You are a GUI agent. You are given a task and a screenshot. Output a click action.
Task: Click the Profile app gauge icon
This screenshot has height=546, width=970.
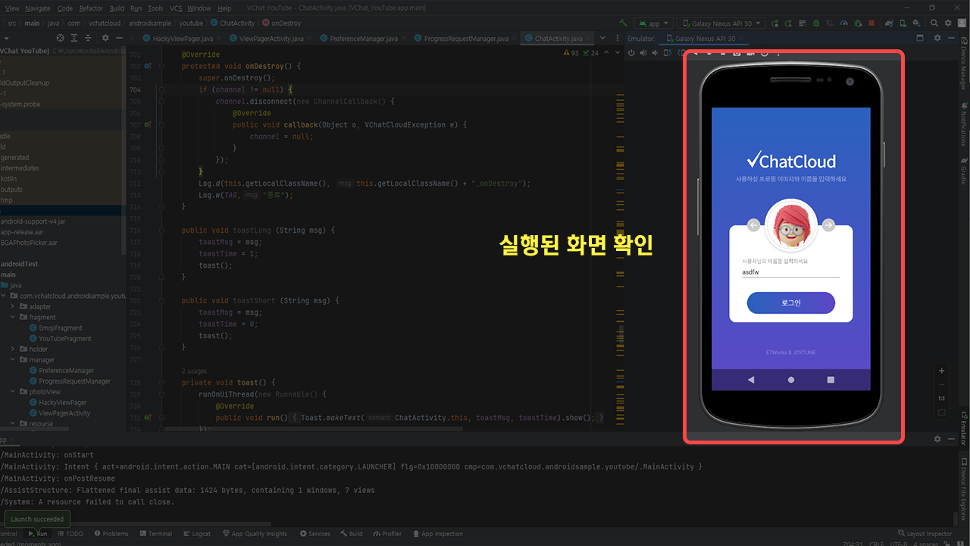843,23
